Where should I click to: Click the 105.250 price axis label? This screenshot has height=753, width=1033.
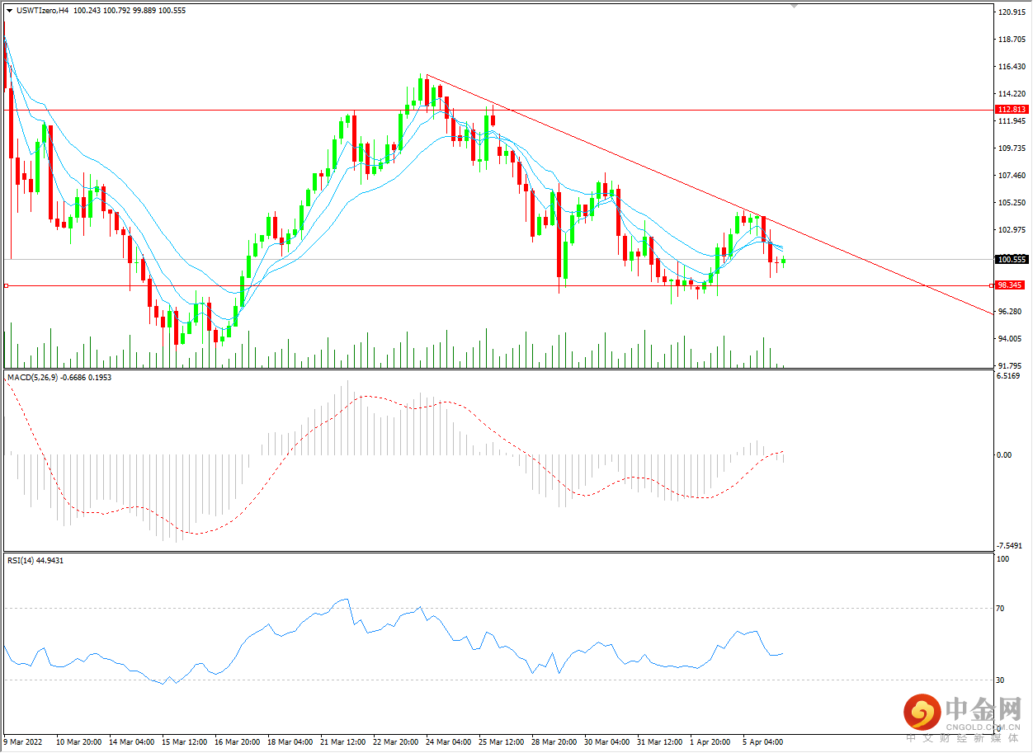point(1011,203)
